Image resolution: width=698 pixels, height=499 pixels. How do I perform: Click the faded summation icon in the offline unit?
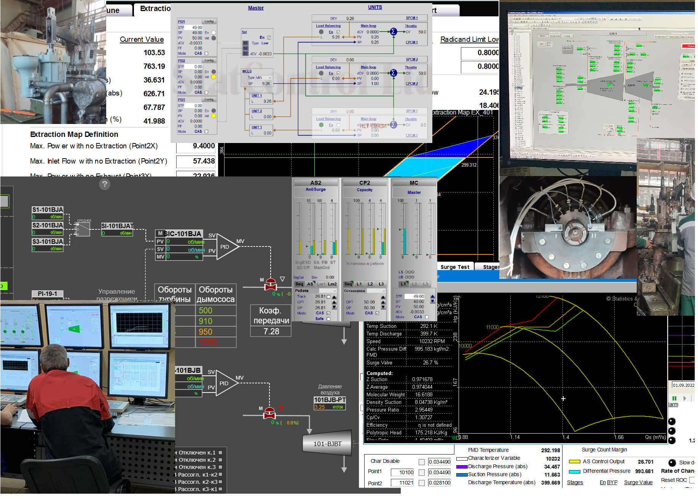(394, 125)
